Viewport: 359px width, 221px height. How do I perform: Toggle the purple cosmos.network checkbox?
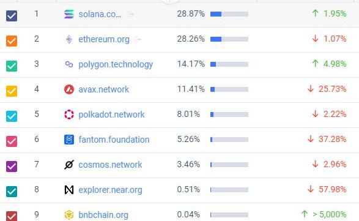(12, 167)
